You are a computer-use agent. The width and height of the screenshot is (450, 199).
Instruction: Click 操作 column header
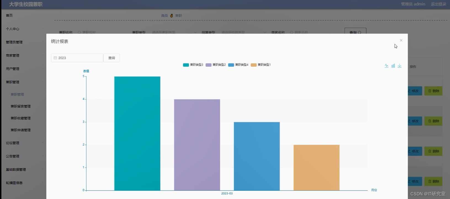coord(413,67)
